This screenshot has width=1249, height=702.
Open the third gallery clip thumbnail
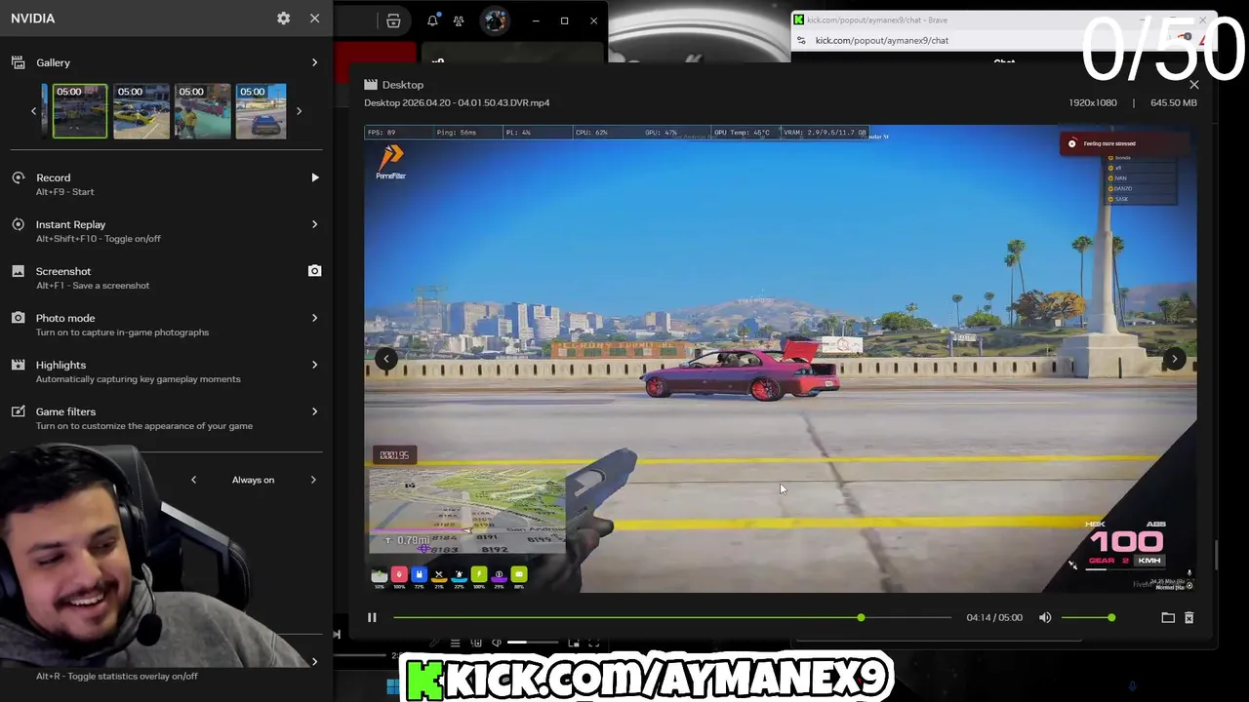tap(202, 111)
